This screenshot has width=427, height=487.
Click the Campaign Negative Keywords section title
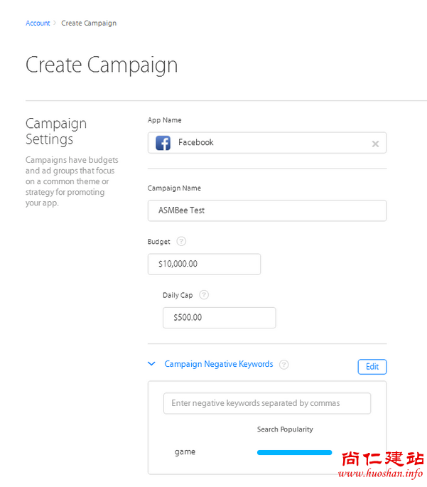click(219, 364)
